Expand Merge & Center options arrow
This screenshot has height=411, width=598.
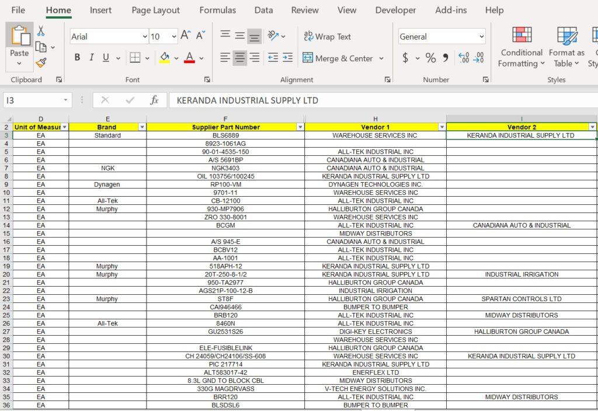[381, 58]
